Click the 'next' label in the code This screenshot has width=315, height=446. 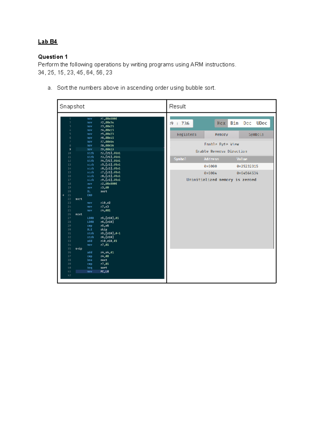click(79, 214)
